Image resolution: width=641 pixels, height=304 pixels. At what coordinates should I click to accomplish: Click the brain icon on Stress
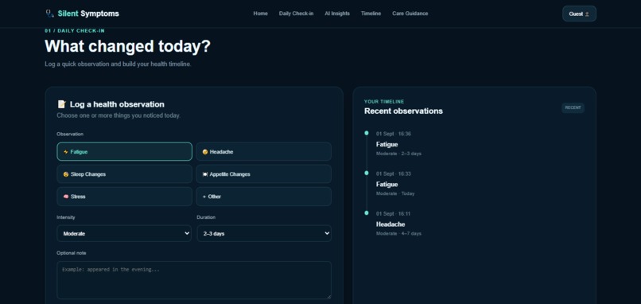point(66,197)
